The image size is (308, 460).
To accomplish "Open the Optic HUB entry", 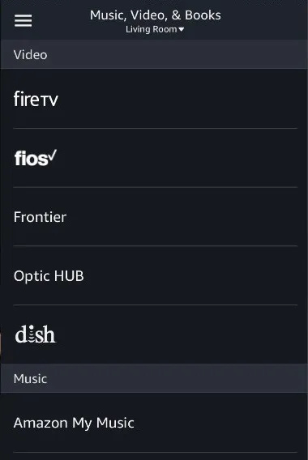I will [x=156, y=275].
